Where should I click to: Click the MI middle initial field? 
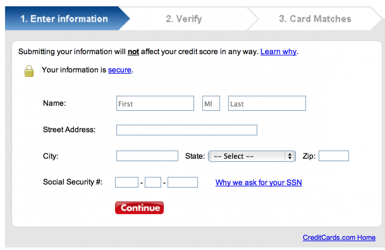coord(211,104)
